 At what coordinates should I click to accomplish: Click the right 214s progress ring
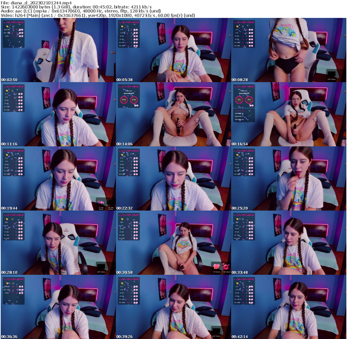(x=134, y=100)
